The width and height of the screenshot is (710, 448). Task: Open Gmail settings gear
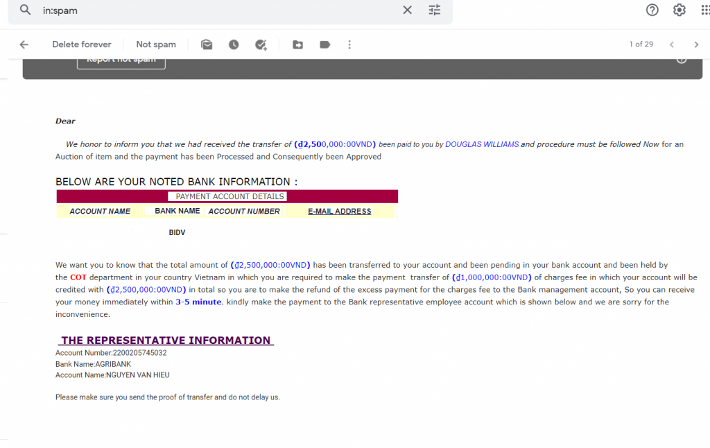tap(679, 10)
